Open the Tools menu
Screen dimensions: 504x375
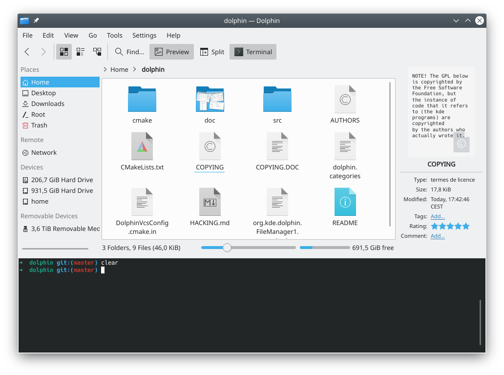coord(114,35)
